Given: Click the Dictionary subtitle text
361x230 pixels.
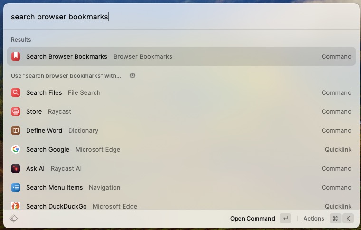Looking at the screenshot, I should point(83,130).
